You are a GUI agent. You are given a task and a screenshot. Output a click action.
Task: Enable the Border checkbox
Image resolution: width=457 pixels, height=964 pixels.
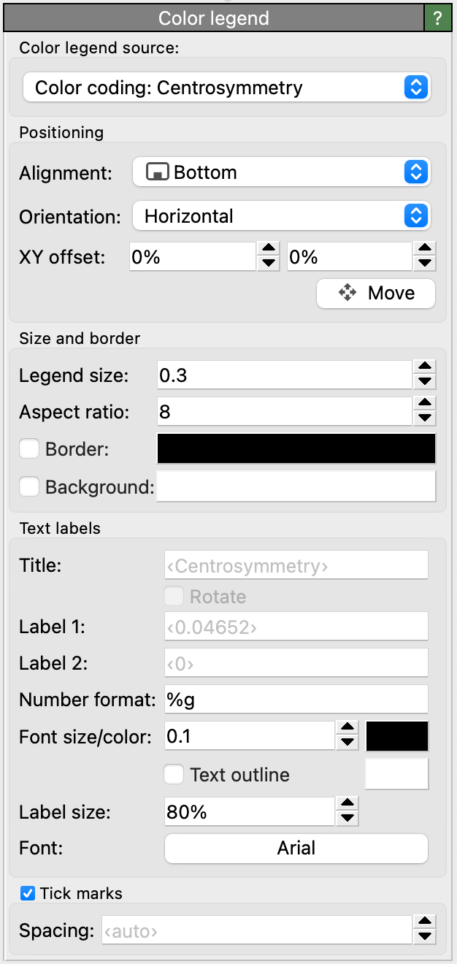click(29, 449)
